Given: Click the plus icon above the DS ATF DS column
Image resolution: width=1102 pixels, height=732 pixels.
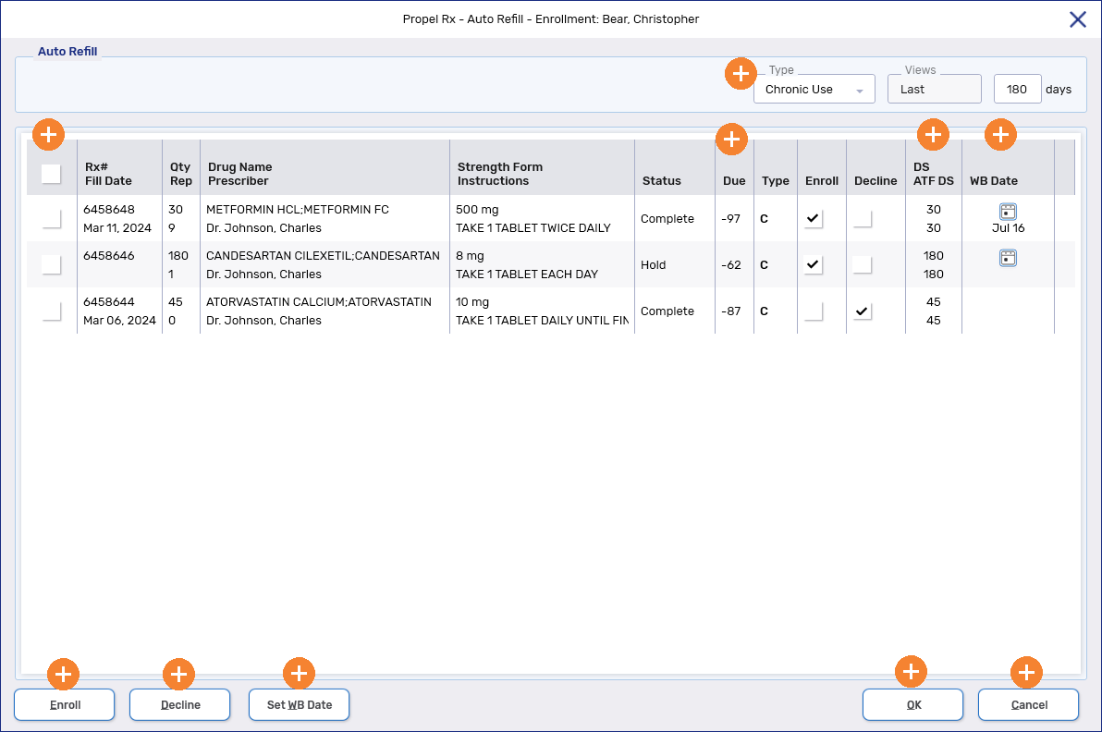Looking at the screenshot, I should 933,134.
